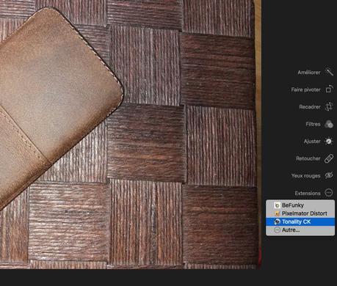Click the Pixelmator Distort app icon
337x286 pixels.
[x=277, y=213]
